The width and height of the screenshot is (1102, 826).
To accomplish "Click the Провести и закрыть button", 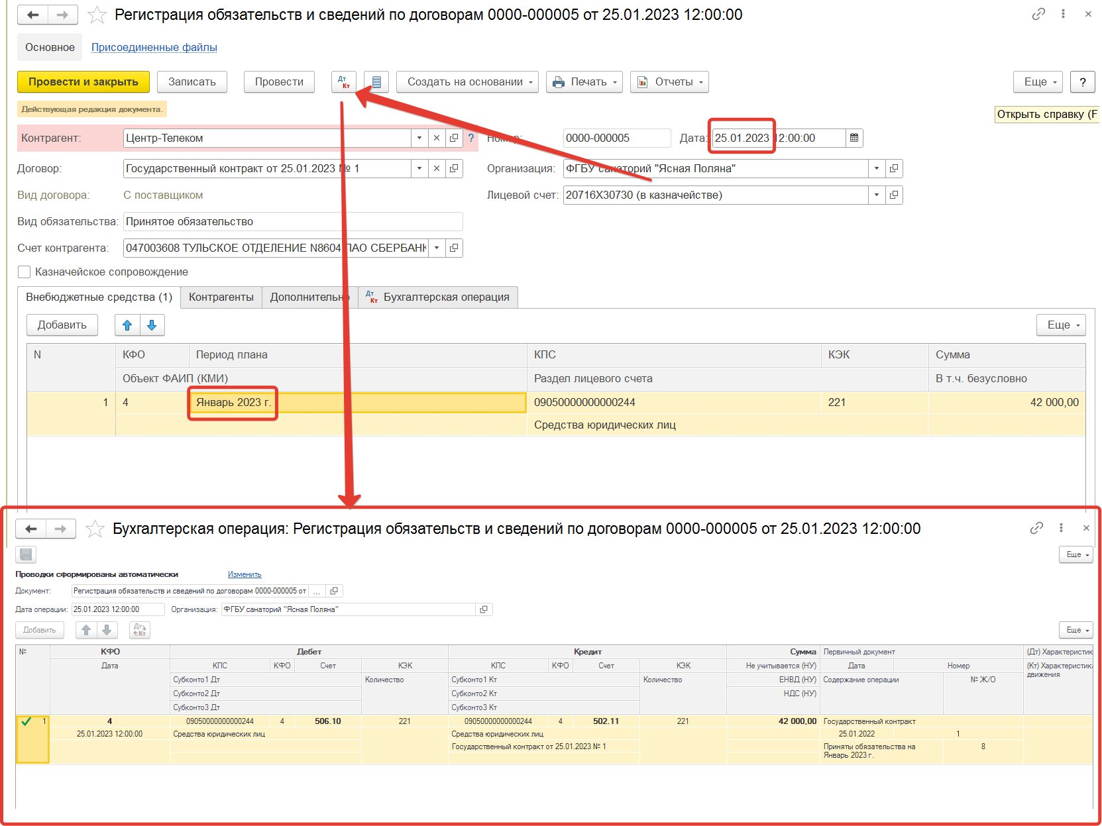I will pyautogui.click(x=83, y=82).
